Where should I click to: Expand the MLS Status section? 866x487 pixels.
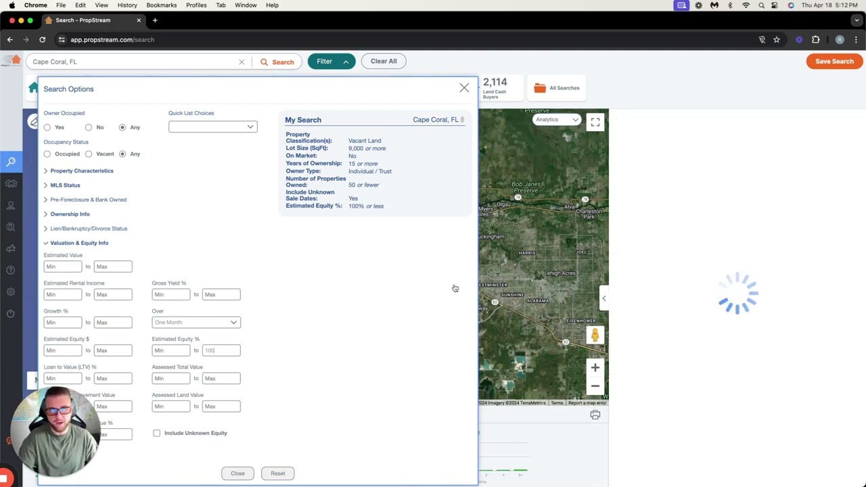point(62,185)
